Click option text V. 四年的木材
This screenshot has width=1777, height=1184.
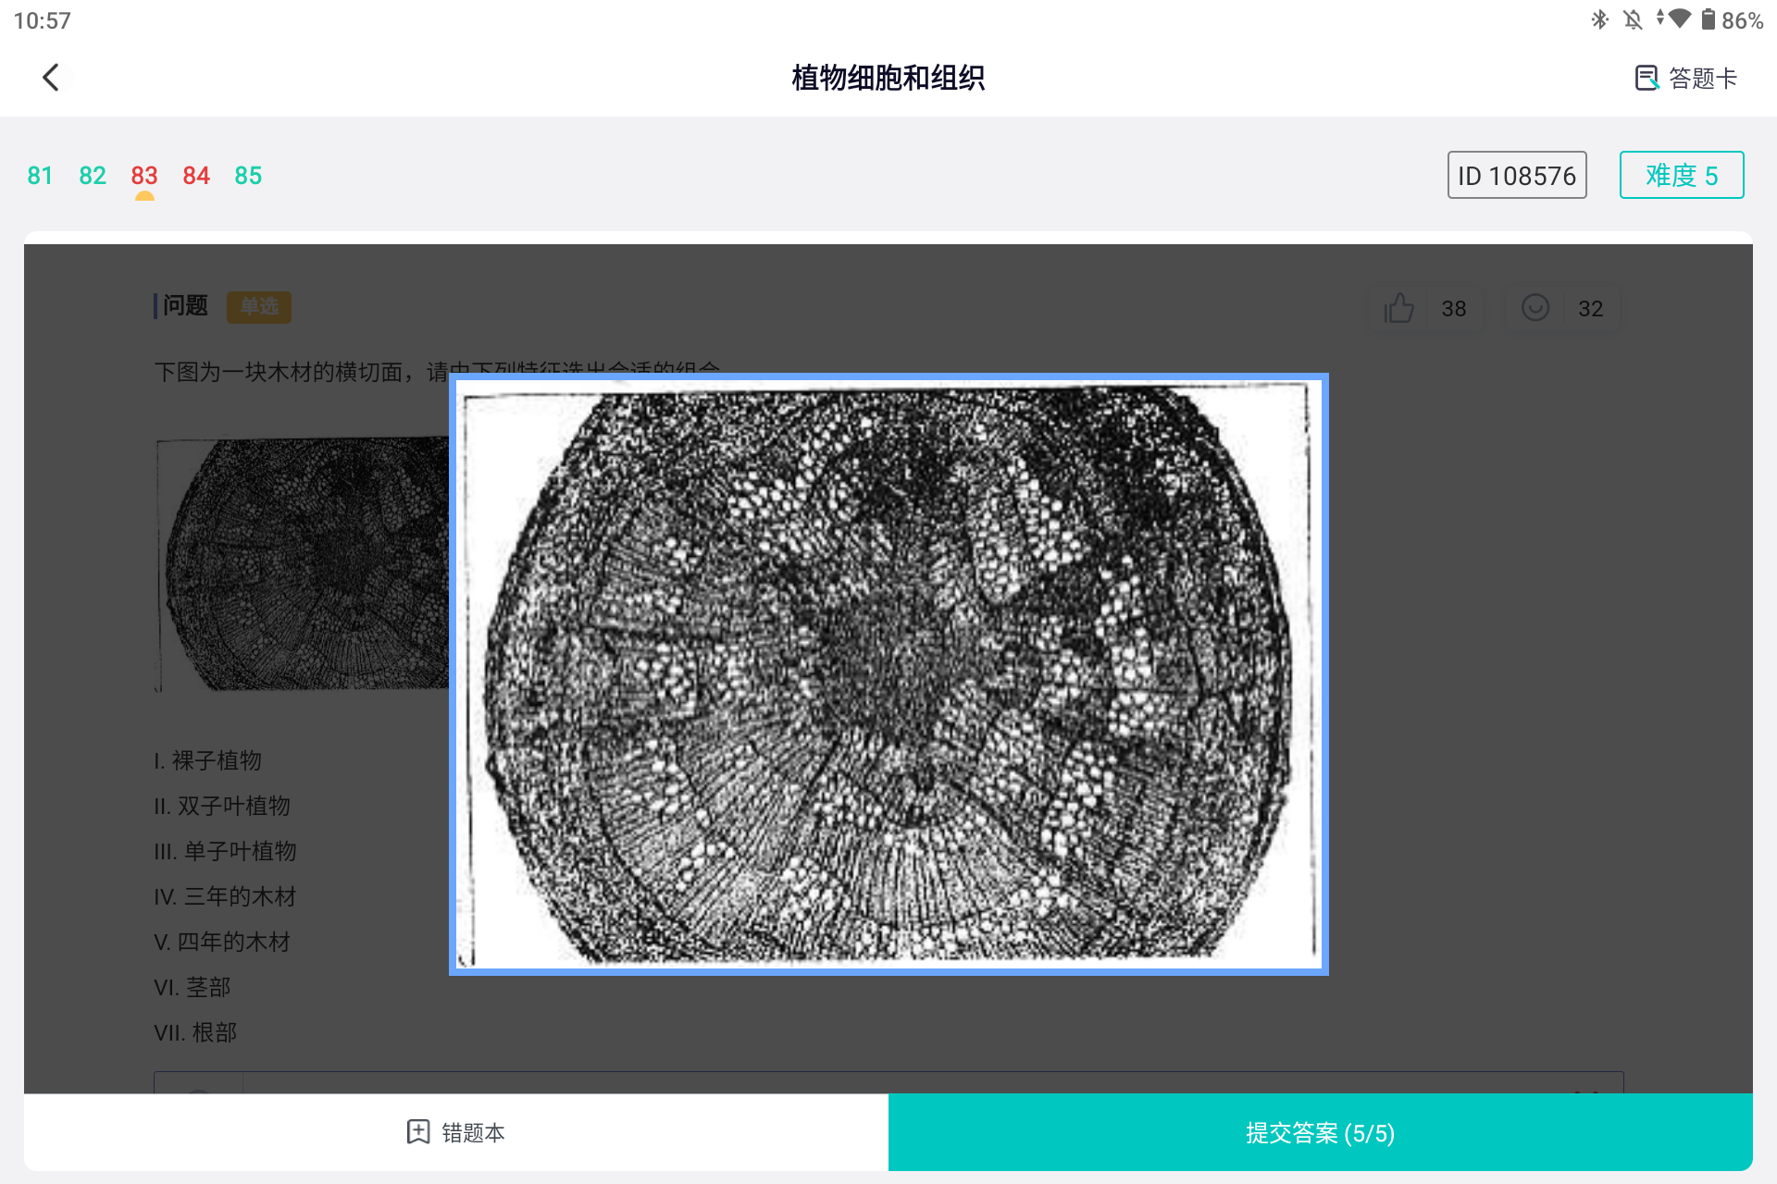click(x=222, y=942)
